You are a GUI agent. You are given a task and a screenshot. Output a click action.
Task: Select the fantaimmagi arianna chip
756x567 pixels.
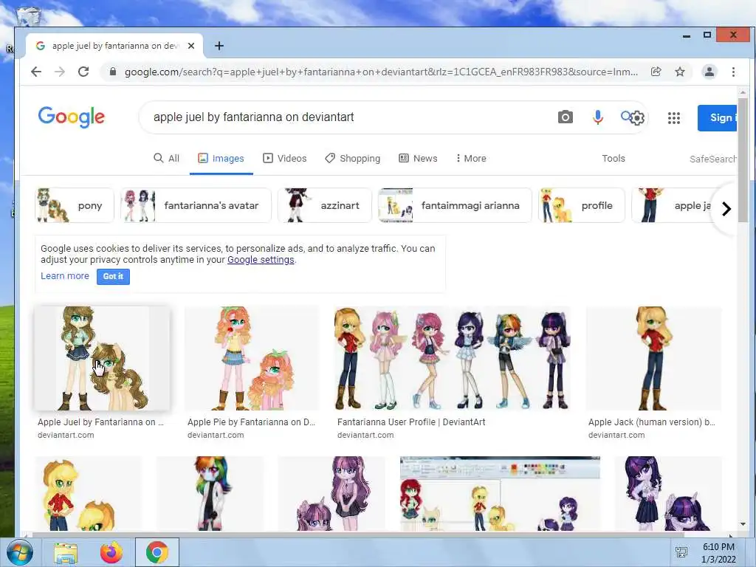pyautogui.click(x=455, y=205)
